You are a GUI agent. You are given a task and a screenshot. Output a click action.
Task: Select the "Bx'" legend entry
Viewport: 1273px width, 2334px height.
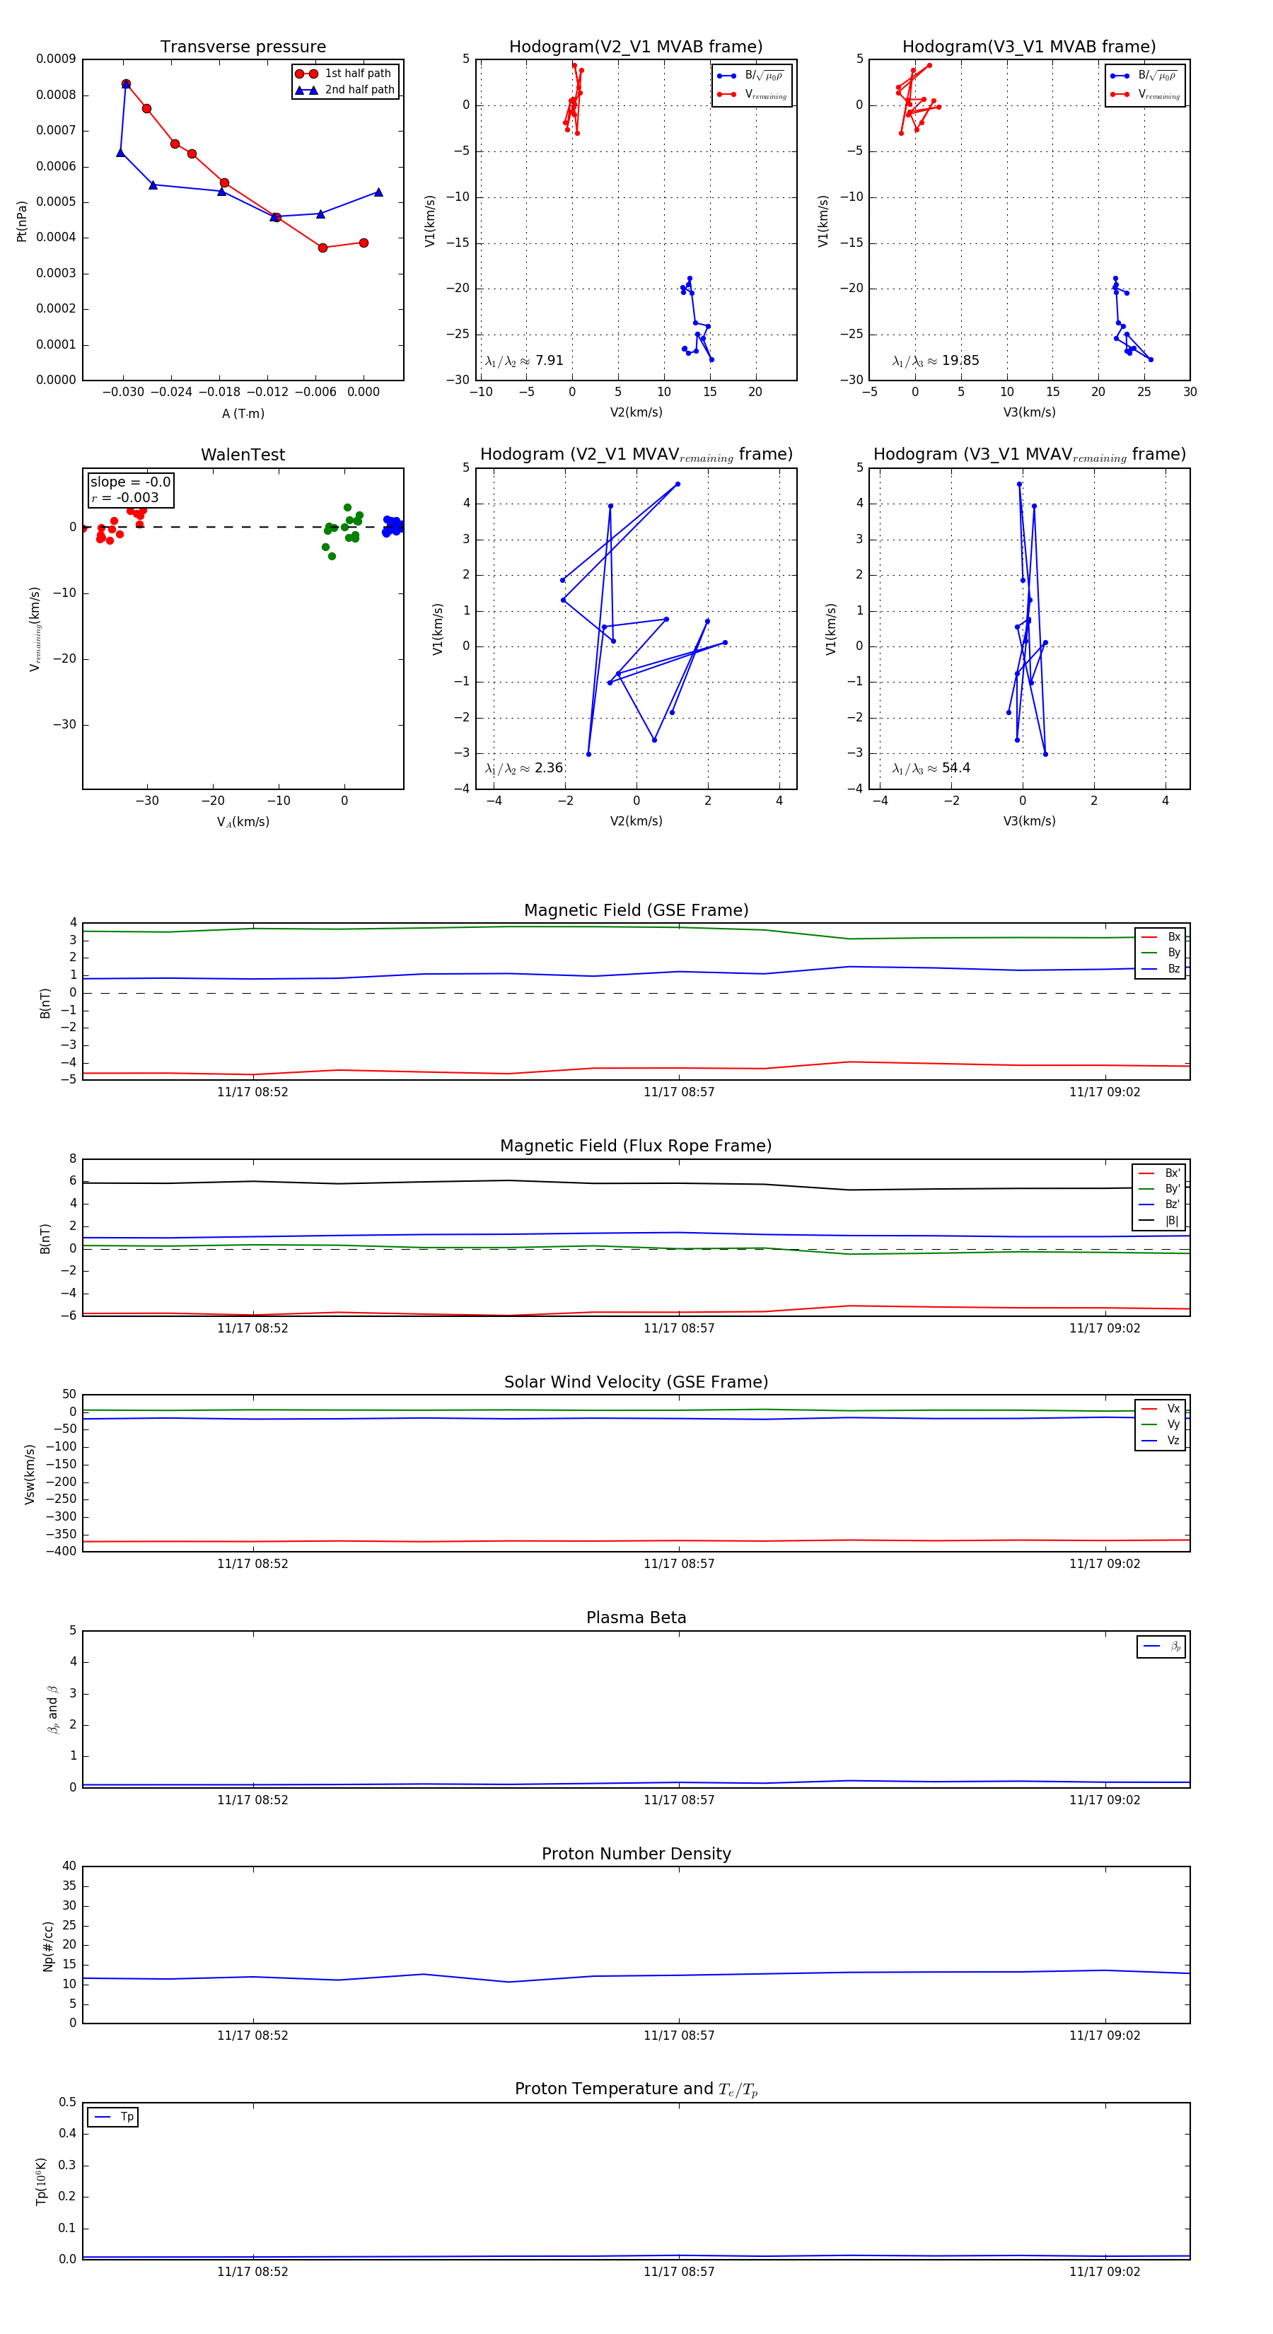click(1159, 1173)
